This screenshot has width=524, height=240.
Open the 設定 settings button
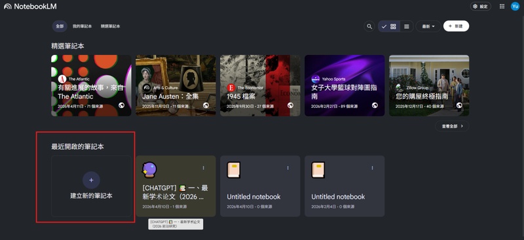point(481,7)
